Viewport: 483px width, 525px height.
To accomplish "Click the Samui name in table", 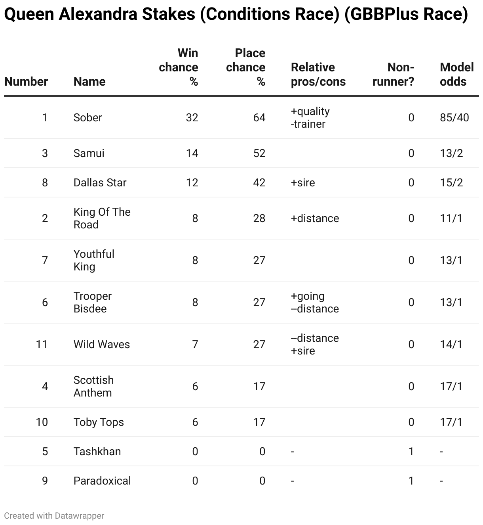I will (89, 153).
